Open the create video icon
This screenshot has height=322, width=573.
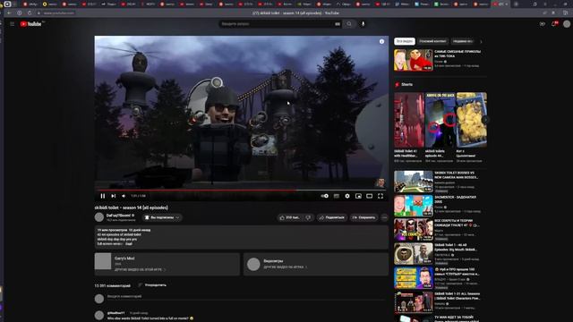543,24
